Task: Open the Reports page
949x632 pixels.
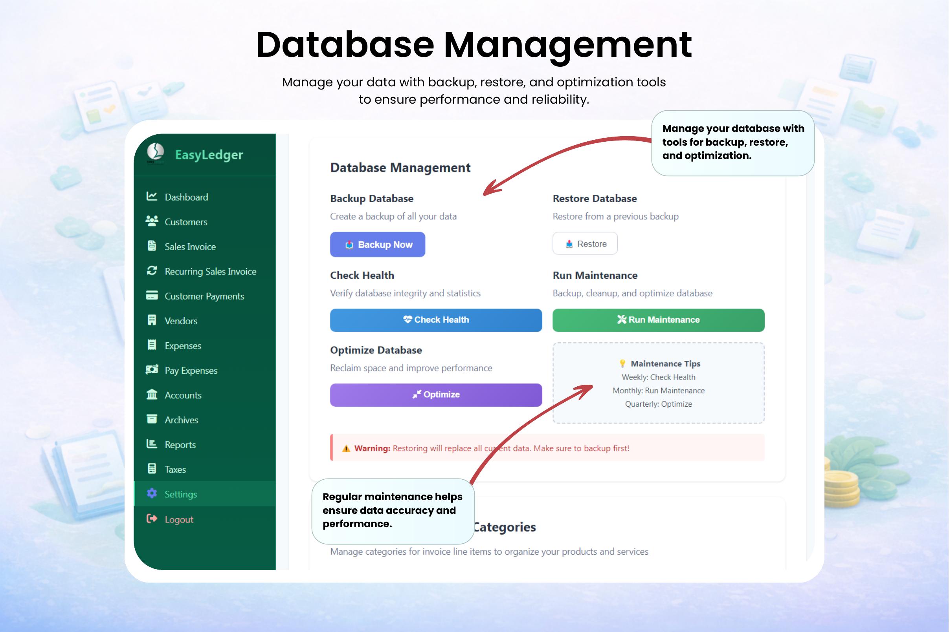Action: (205, 445)
